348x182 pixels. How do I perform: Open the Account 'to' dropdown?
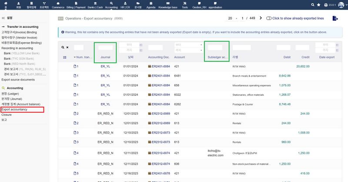click(188, 50)
